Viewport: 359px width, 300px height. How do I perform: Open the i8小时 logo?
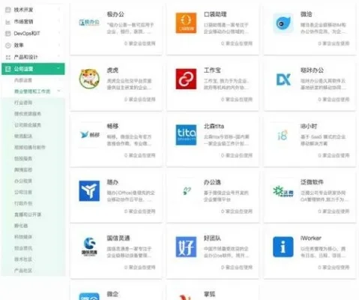[283, 135]
